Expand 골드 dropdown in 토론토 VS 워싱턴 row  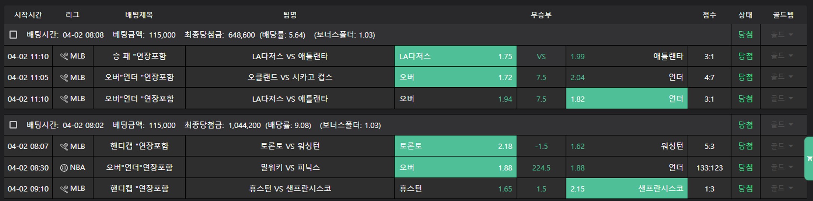(782, 146)
